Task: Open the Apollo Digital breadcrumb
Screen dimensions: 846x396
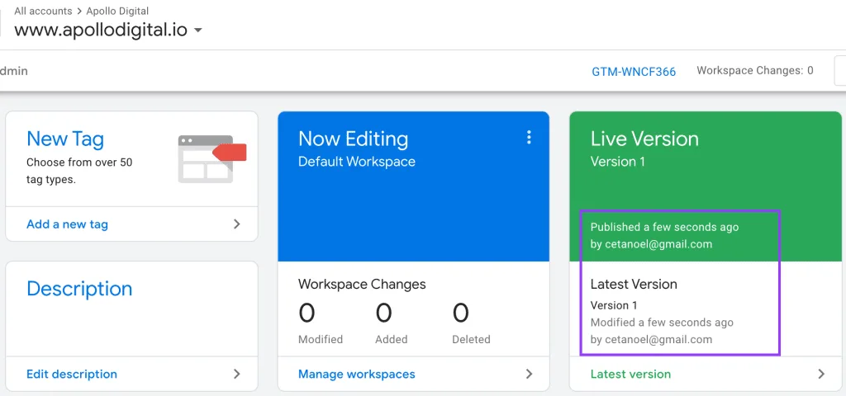Action: click(116, 11)
